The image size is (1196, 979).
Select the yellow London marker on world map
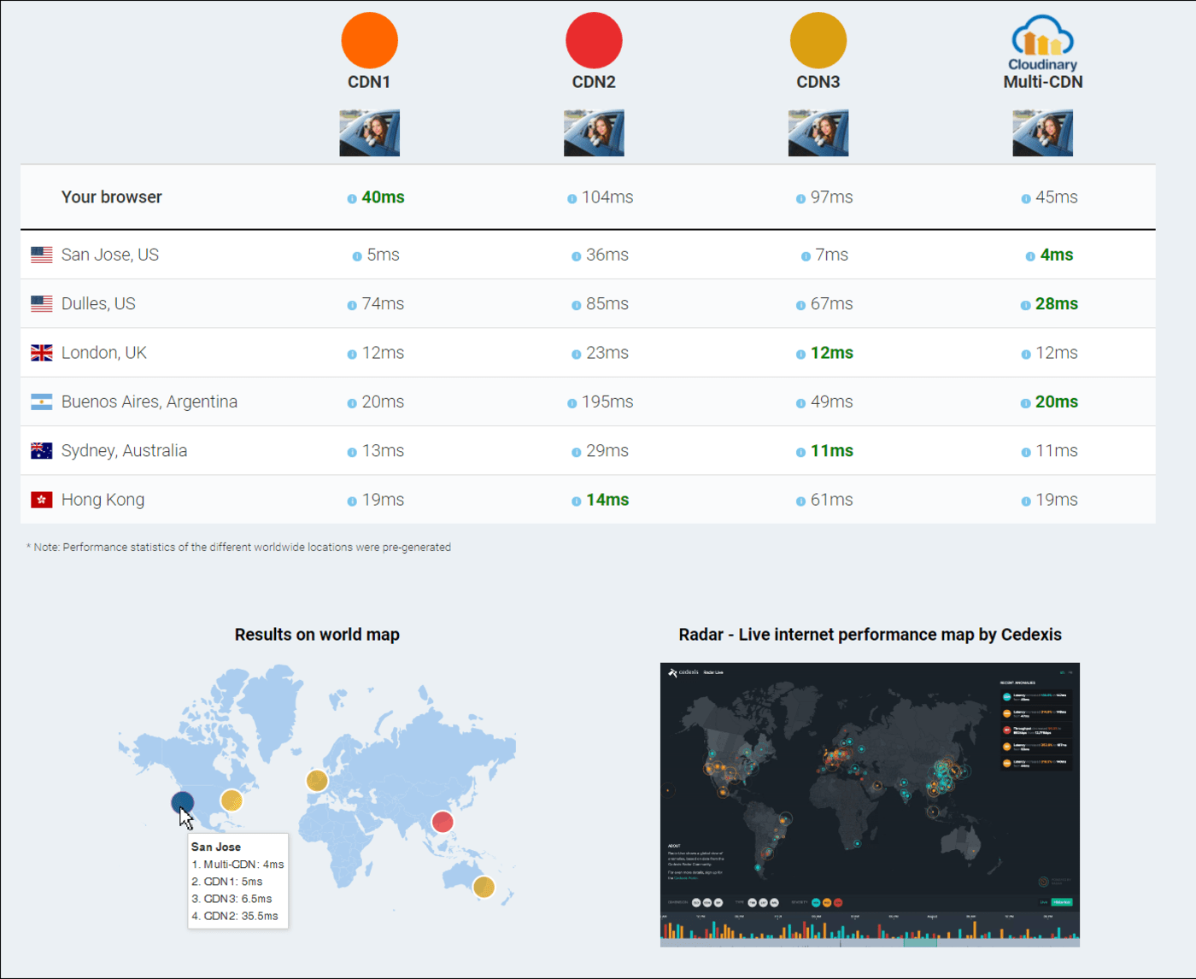coord(317,780)
